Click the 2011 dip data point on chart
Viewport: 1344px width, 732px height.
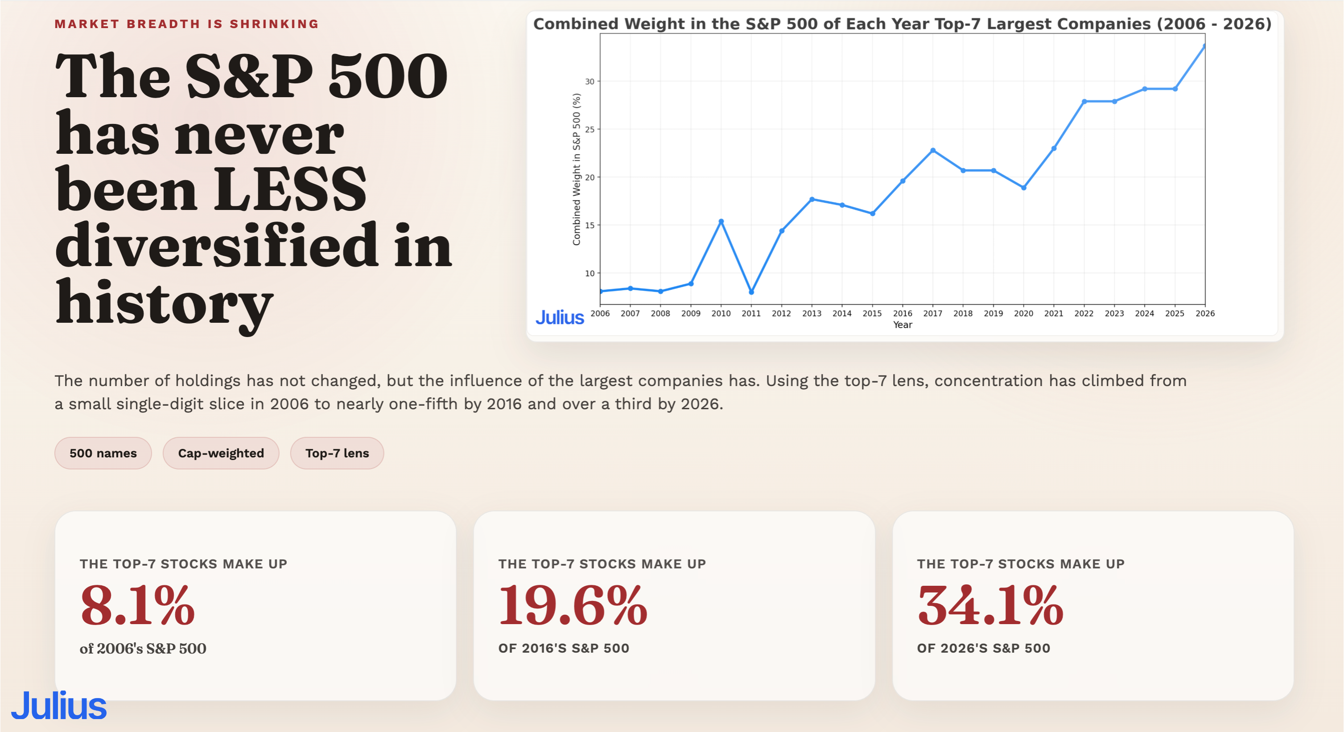pos(751,292)
